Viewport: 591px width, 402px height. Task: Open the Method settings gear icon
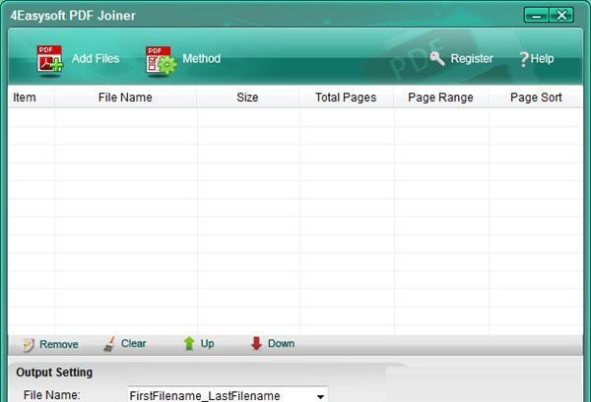[x=161, y=60]
